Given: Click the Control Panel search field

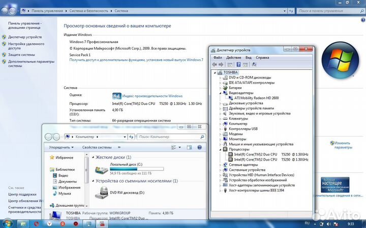Looking at the screenshot, I should (x=330, y=11).
